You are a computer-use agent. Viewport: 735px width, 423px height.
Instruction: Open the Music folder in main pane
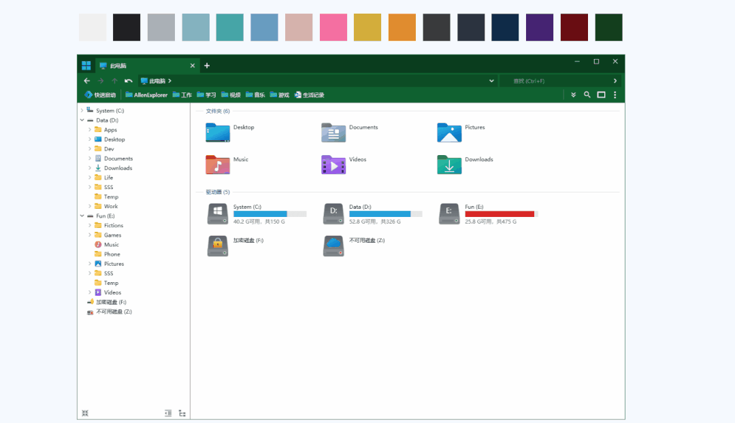[x=218, y=165]
